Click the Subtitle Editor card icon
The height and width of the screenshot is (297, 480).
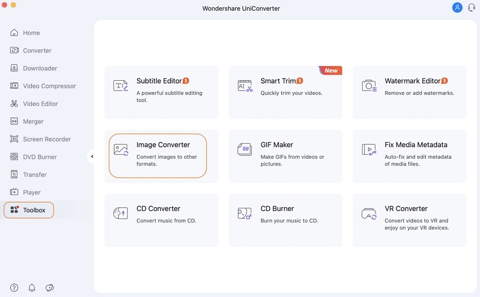tap(121, 86)
